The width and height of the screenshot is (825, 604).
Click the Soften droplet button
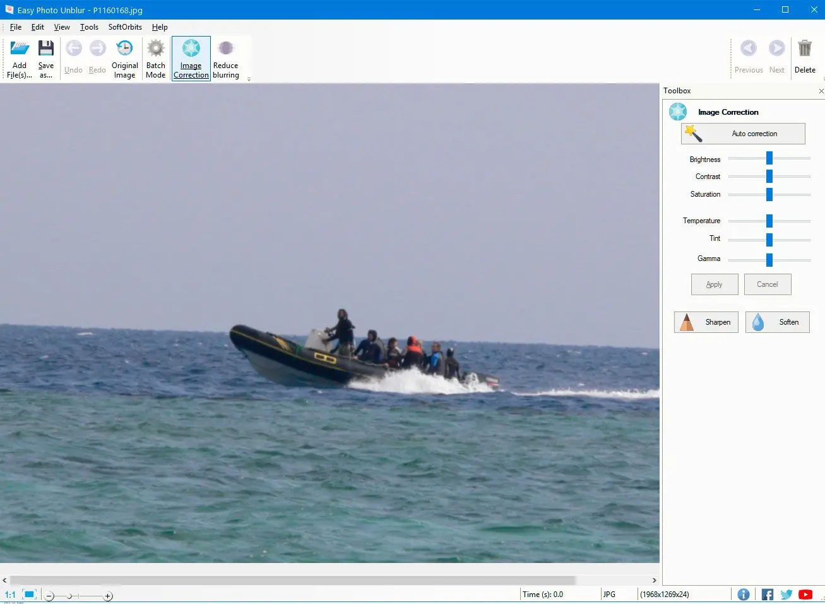click(x=777, y=322)
